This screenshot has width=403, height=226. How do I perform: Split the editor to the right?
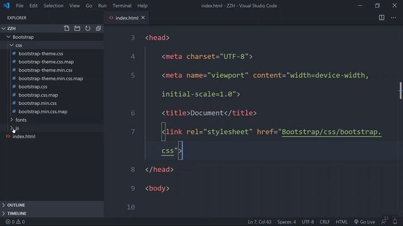pos(382,18)
